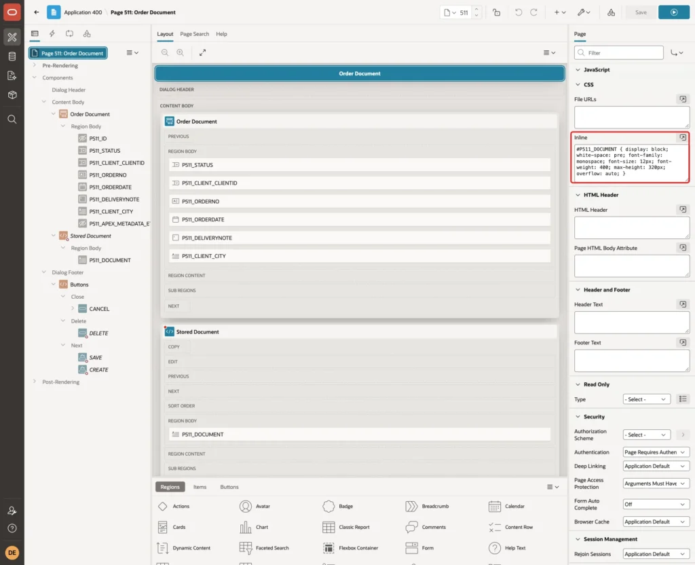Viewport: 695px width, 565px height.
Task: Open the help question mark icon
Action: pyautogui.click(x=12, y=528)
